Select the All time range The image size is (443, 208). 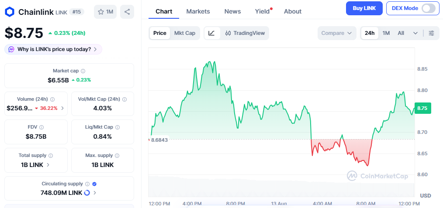pyautogui.click(x=401, y=33)
